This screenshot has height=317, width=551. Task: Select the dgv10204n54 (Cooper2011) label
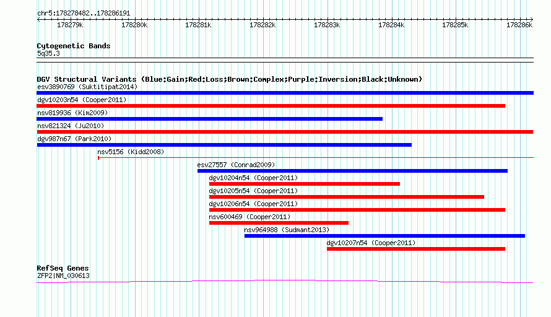click(253, 178)
